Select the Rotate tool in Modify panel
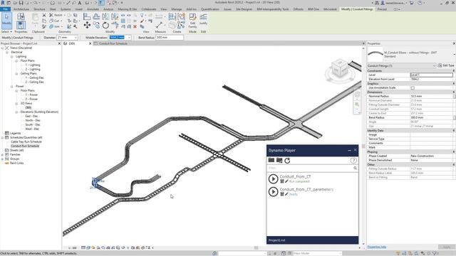The image size is (456, 256). pyautogui.click(x=105, y=26)
